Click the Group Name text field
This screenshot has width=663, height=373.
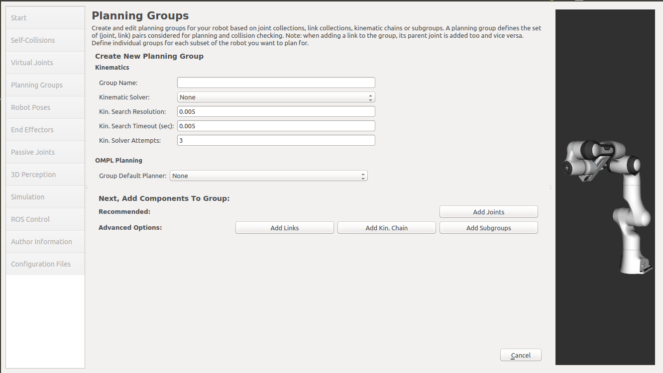(x=276, y=83)
